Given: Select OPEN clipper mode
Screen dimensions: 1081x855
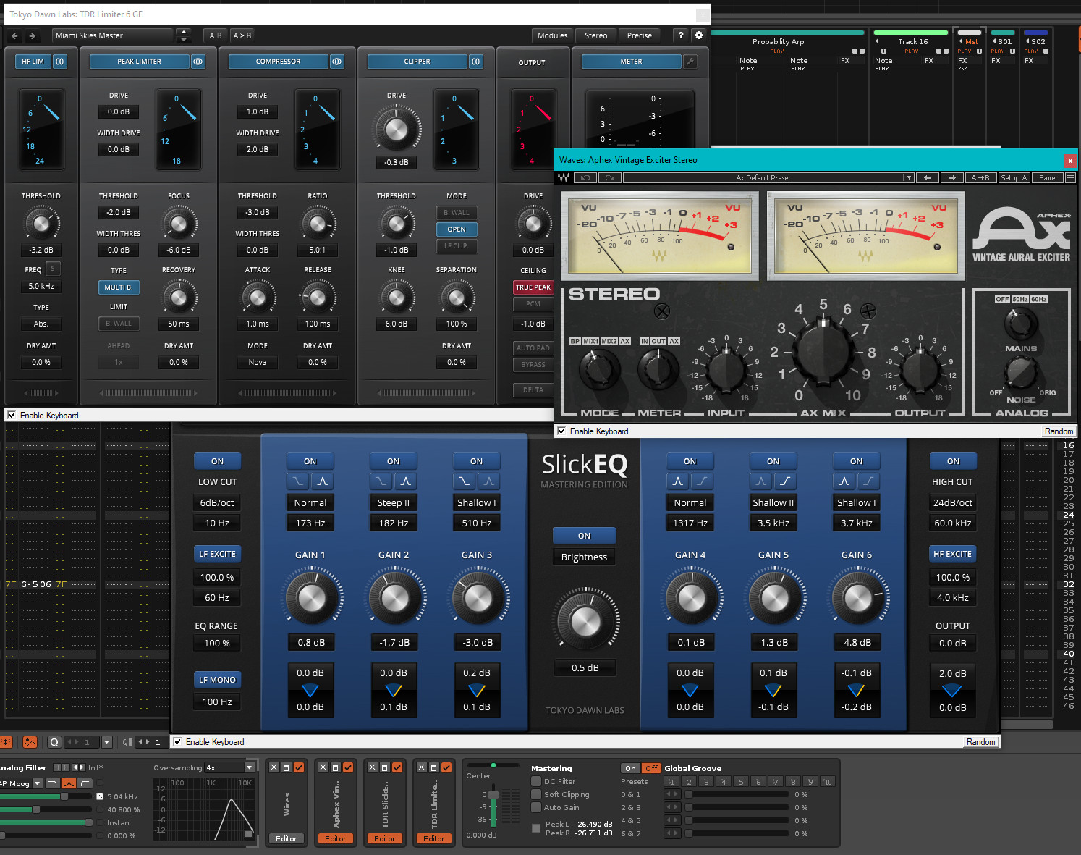Looking at the screenshot, I should coord(457,229).
